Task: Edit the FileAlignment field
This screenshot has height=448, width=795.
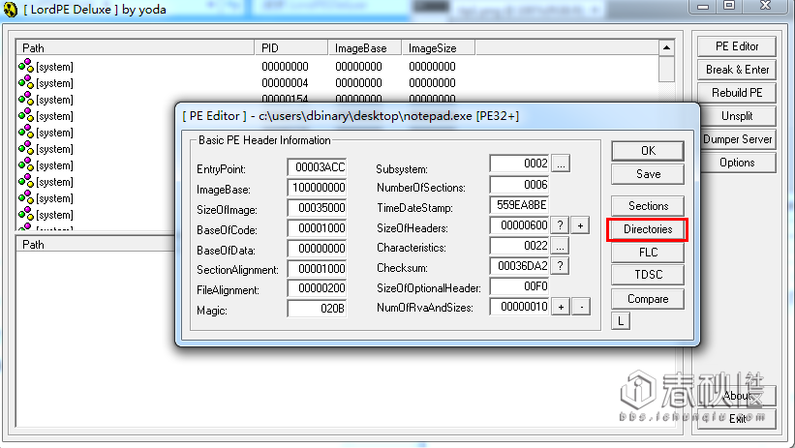Action: (x=317, y=288)
